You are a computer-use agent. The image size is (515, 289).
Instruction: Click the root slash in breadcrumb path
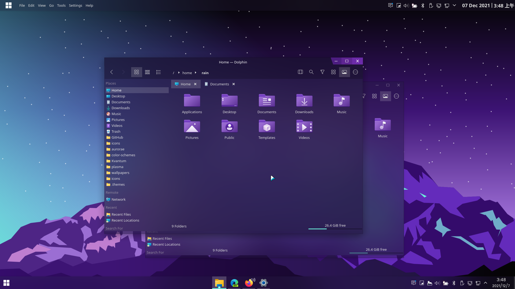tap(174, 73)
